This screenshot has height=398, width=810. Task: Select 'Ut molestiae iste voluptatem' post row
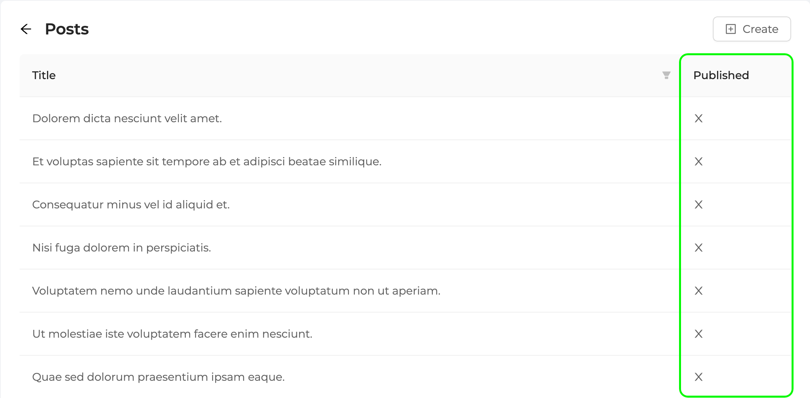172,334
